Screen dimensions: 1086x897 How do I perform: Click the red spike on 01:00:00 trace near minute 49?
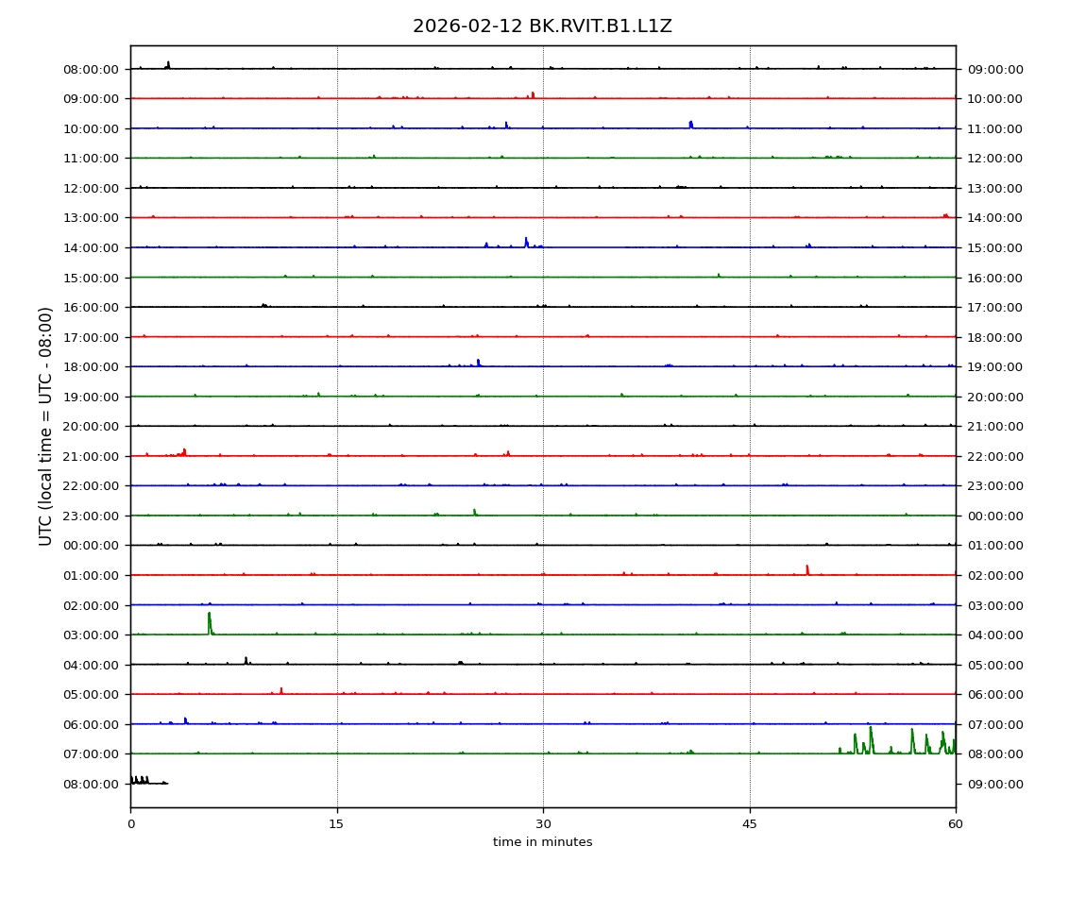pyautogui.click(x=806, y=569)
